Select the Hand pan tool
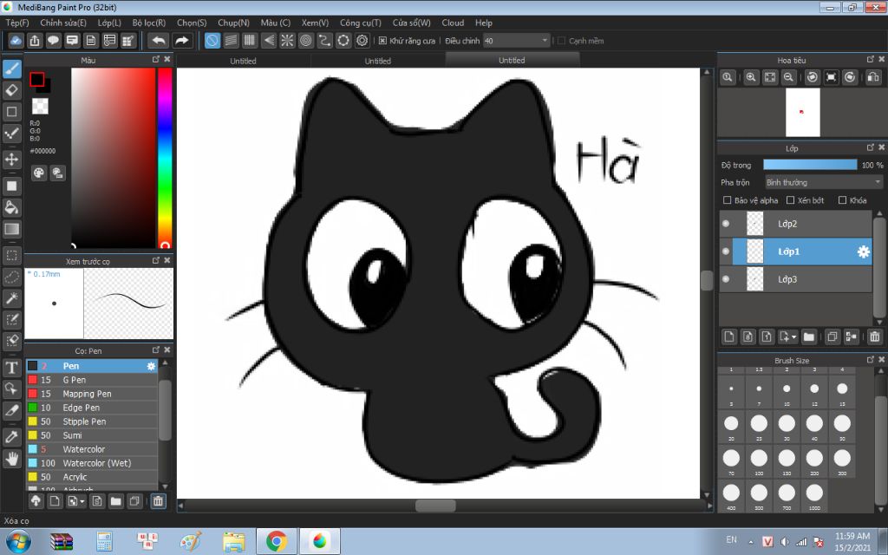 pos(12,458)
